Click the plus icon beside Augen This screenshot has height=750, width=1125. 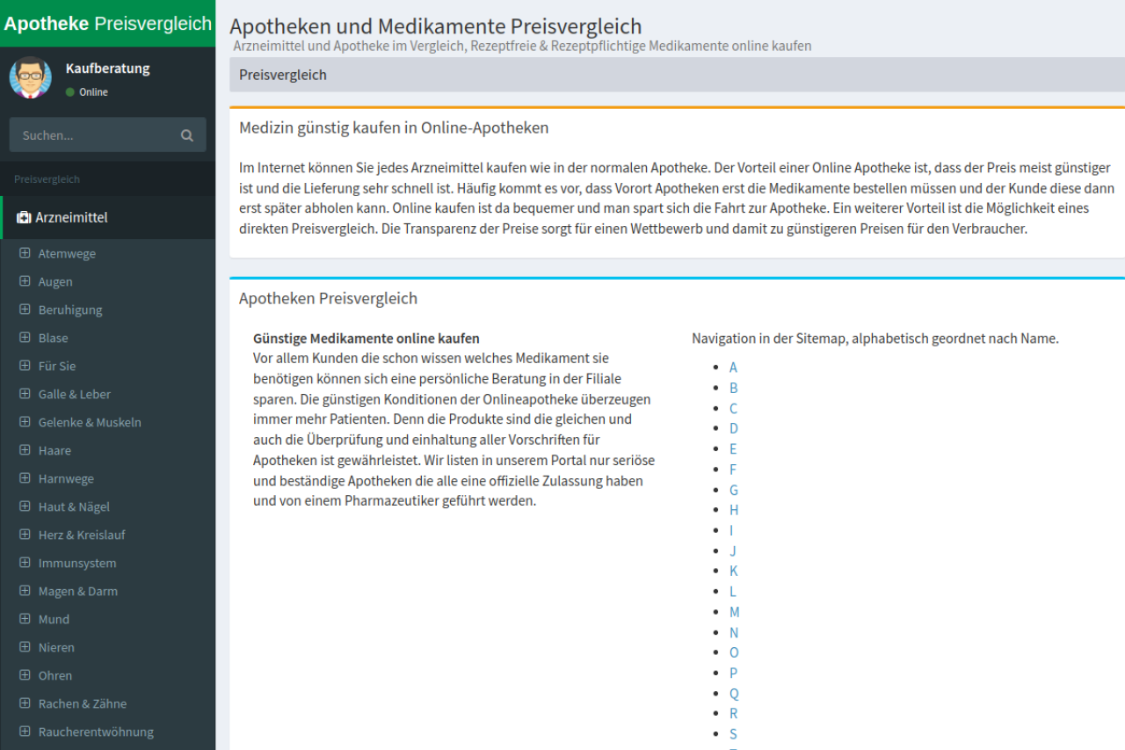pos(25,281)
